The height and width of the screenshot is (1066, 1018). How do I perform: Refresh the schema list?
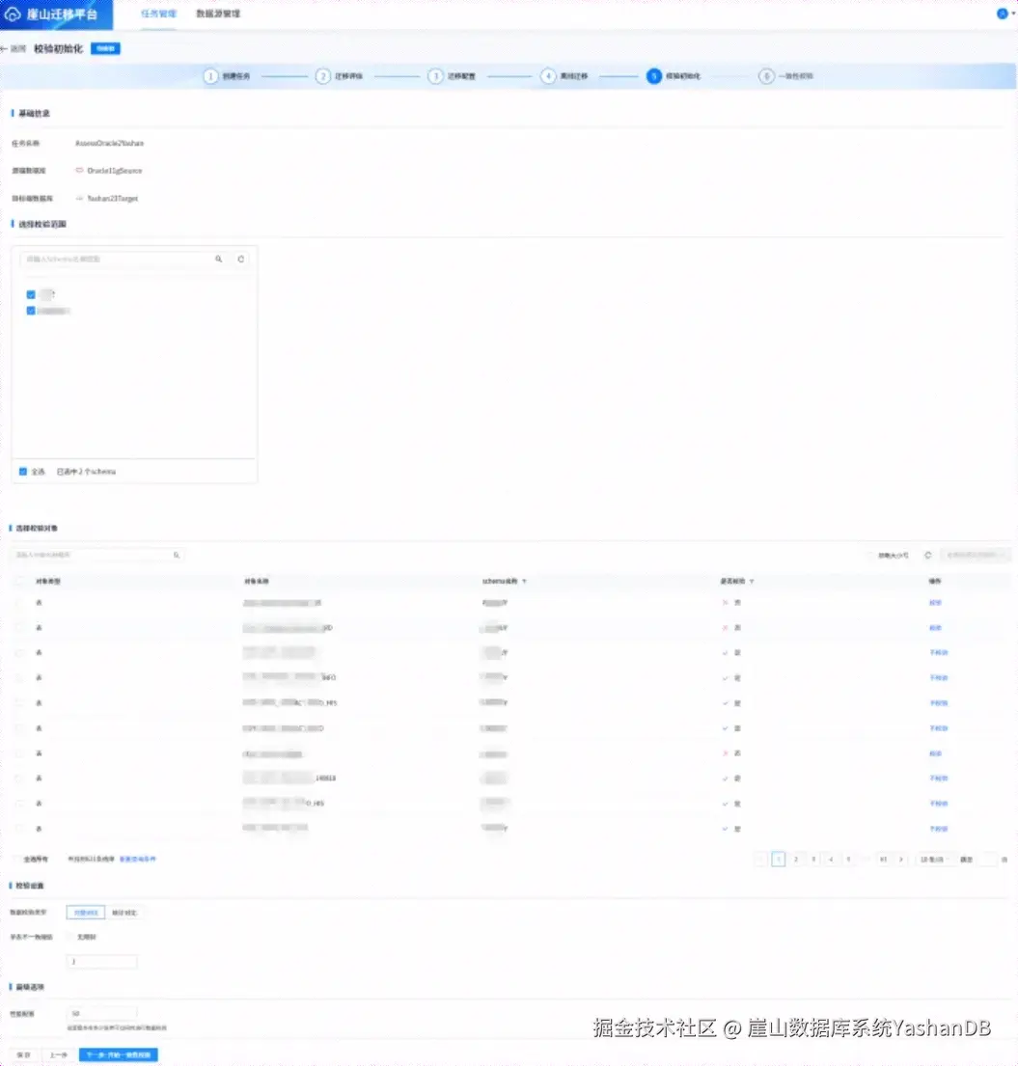[240, 259]
